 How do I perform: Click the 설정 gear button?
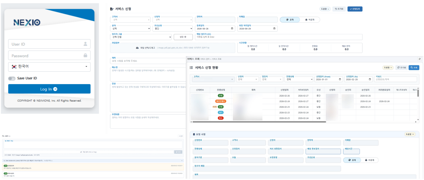click(x=183, y=37)
